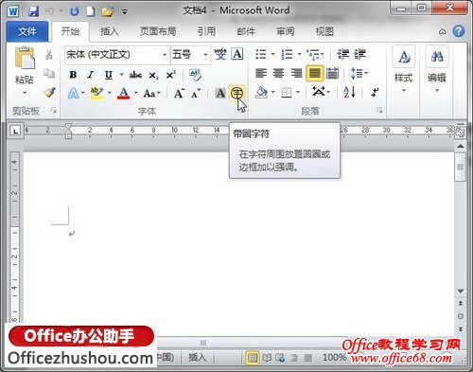Minimize the ribbon with caret icon

pyautogui.click(x=443, y=31)
